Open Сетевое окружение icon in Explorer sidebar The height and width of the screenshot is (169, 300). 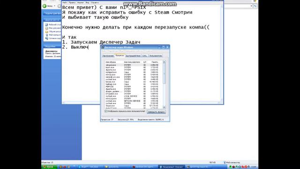[46, 38]
